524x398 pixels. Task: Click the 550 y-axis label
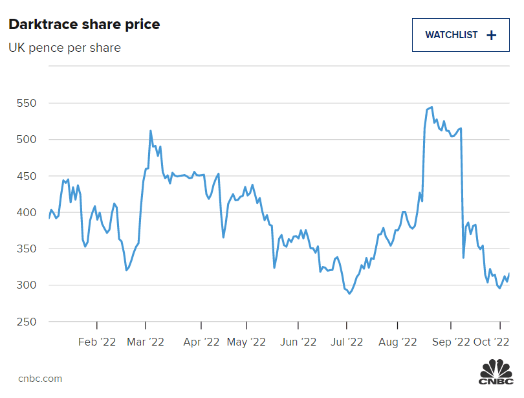[x=26, y=103]
